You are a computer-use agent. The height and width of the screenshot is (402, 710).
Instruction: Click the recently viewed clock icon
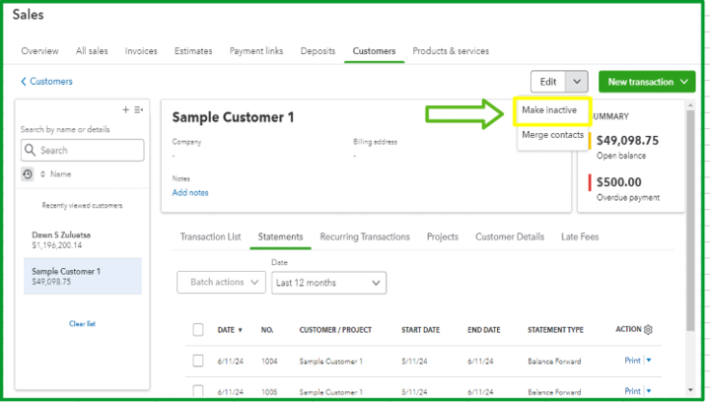click(28, 173)
